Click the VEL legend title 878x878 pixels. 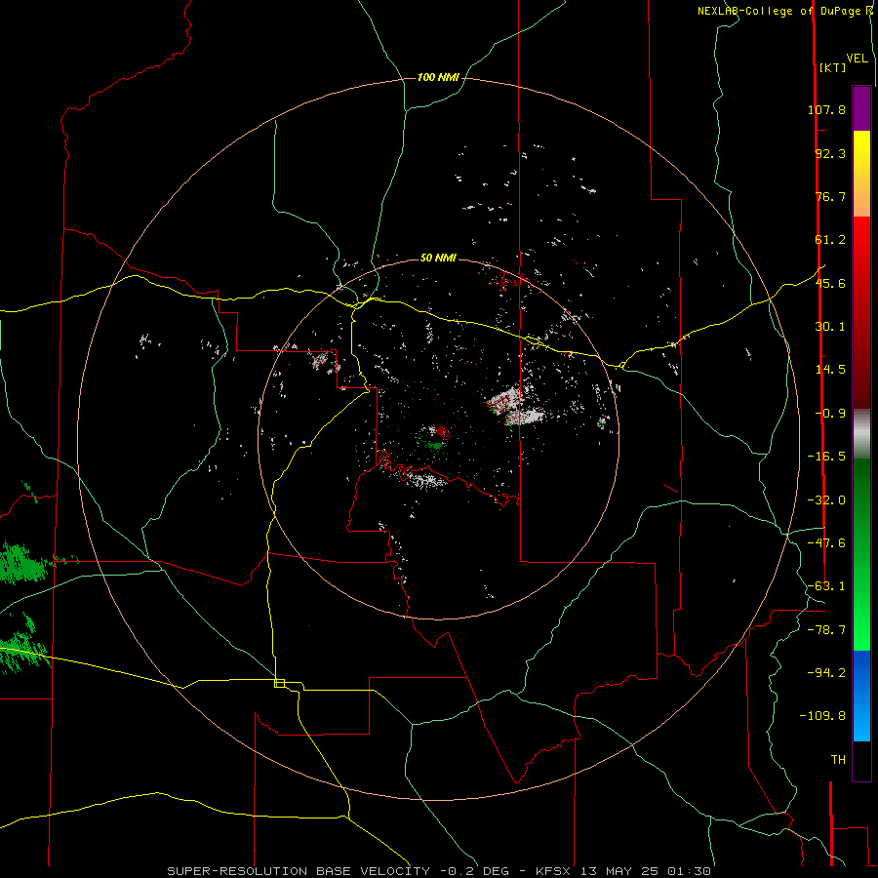click(857, 59)
